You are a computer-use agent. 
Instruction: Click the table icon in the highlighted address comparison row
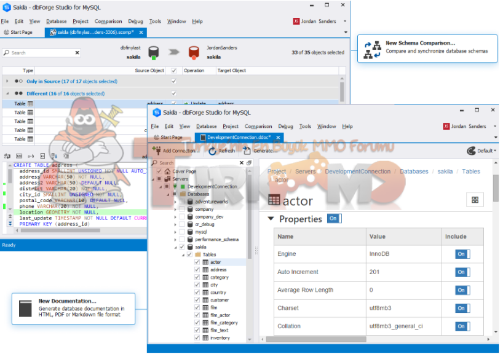pyautogui.click(x=30, y=103)
